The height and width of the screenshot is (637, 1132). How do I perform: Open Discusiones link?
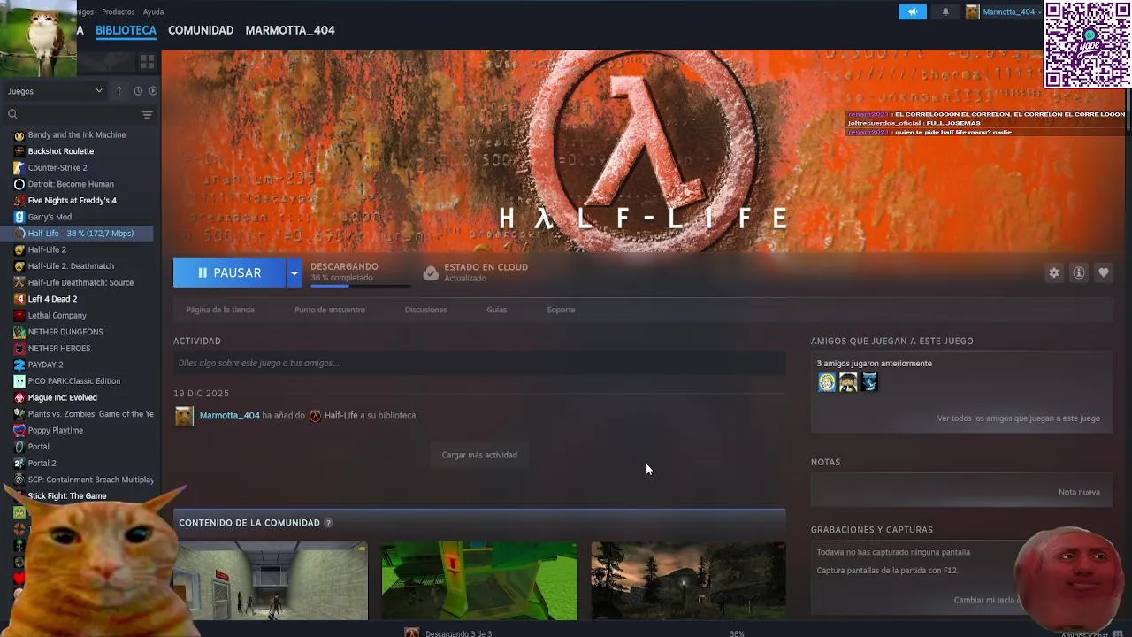coord(425,310)
